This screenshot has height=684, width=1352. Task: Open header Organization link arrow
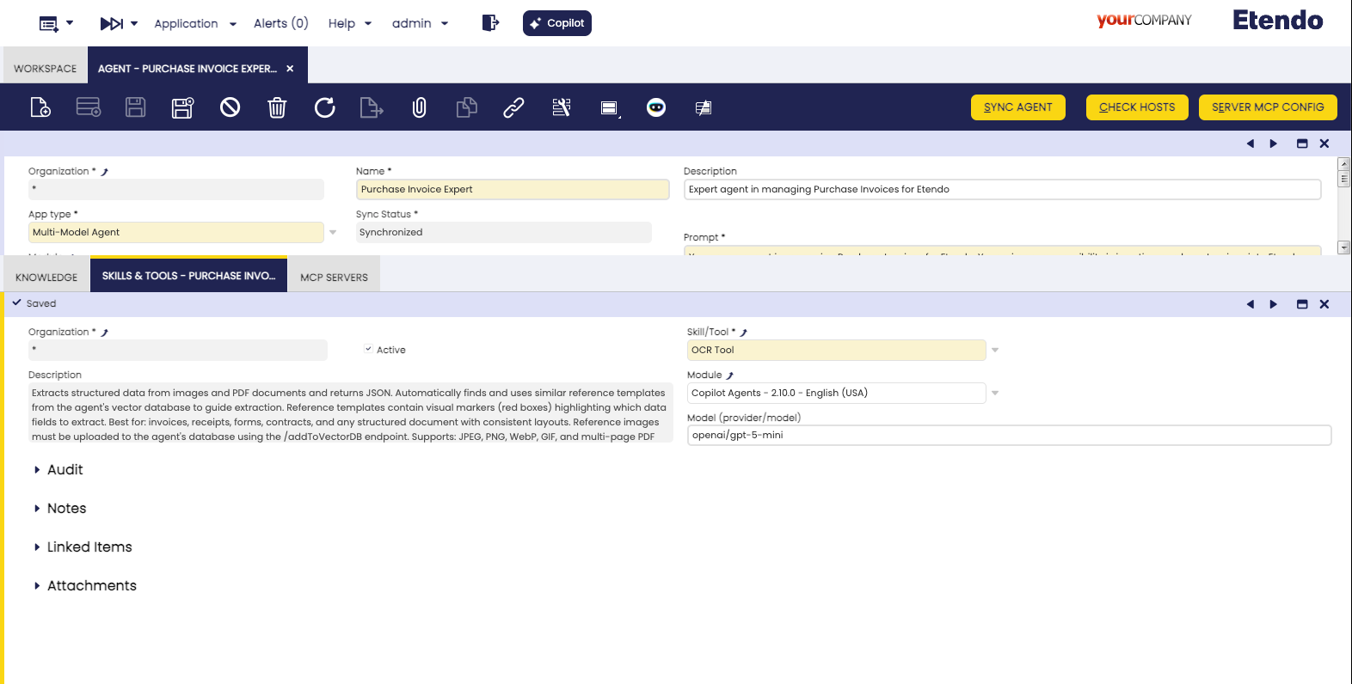coord(105,172)
